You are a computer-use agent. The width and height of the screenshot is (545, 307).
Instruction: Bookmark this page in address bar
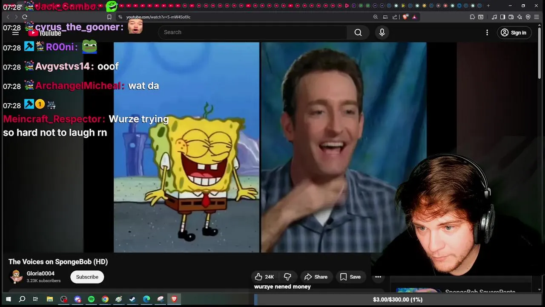pos(109,17)
